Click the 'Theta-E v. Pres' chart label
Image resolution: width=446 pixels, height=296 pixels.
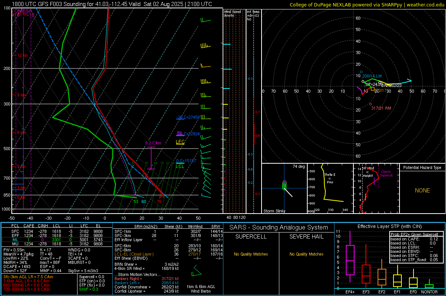coord(330,178)
